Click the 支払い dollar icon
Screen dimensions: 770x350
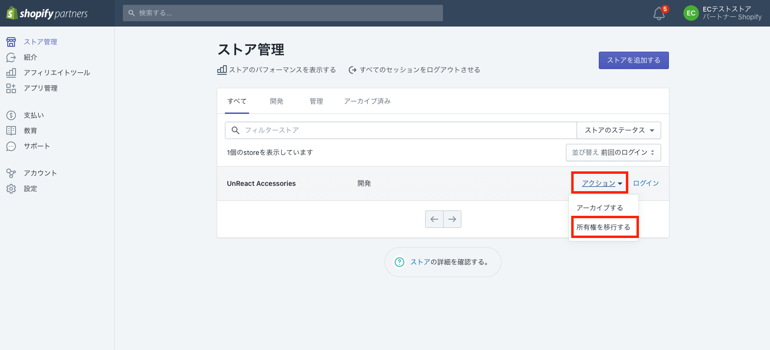pos(11,115)
